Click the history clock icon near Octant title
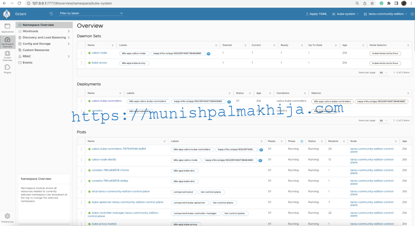Screen dimensions: 415x226 click(51, 14)
